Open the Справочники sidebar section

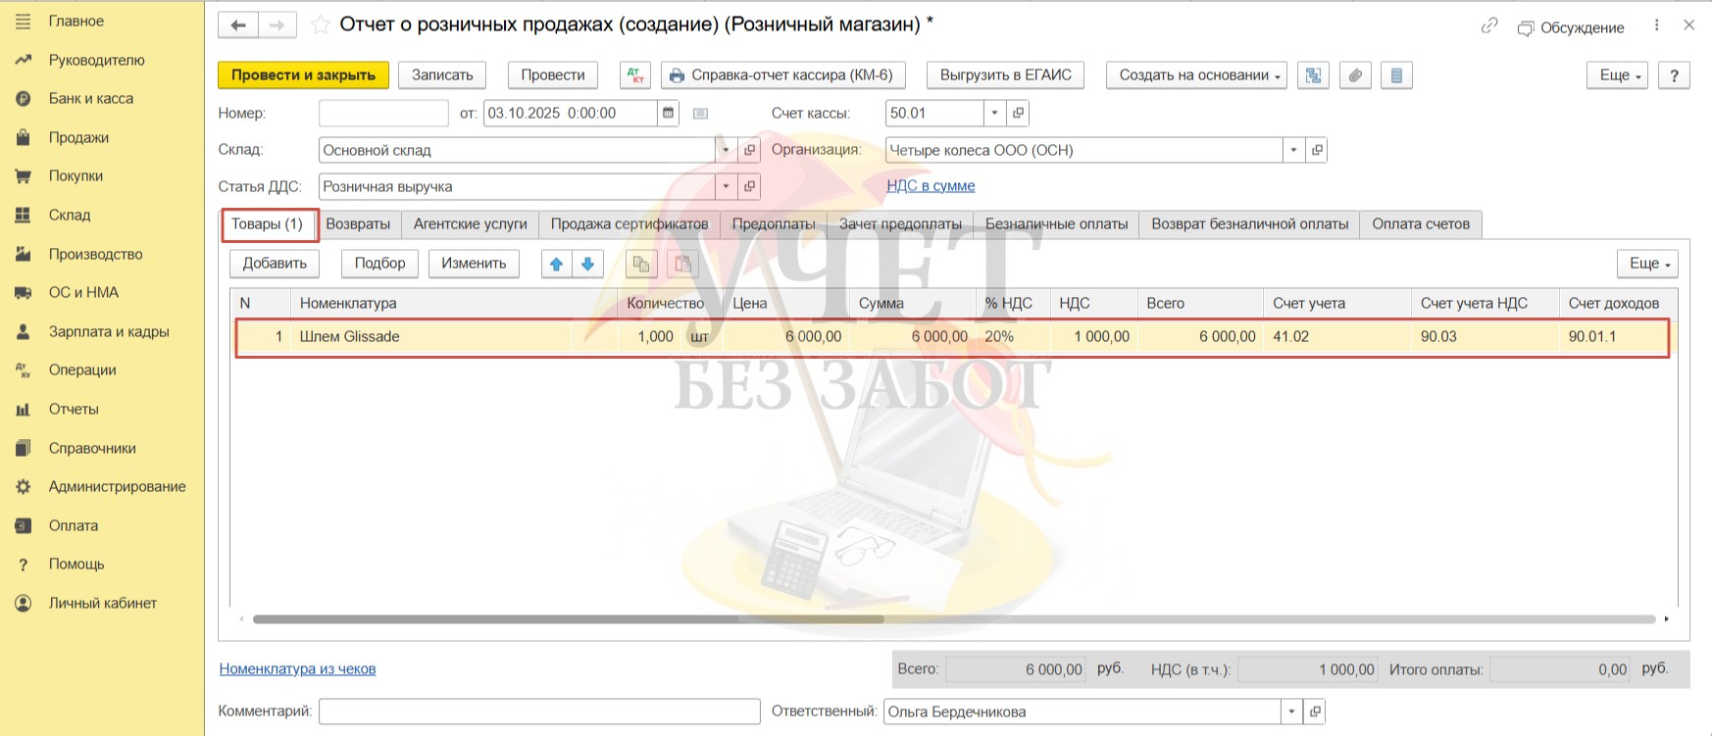pos(92,448)
